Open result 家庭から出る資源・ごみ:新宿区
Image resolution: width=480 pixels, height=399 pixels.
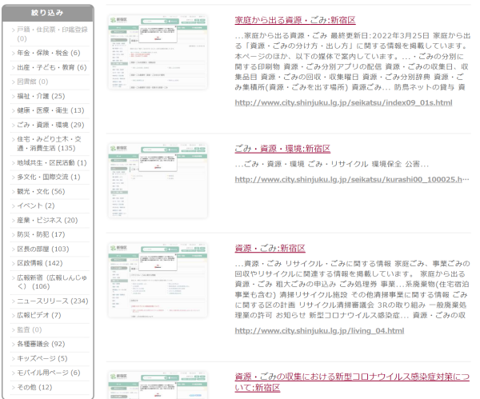point(295,20)
